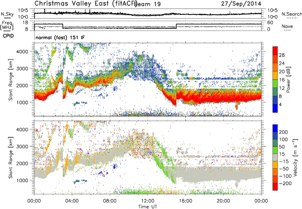Click the date '27/Sep/2014'
The image size is (302, 209).
[241, 4]
